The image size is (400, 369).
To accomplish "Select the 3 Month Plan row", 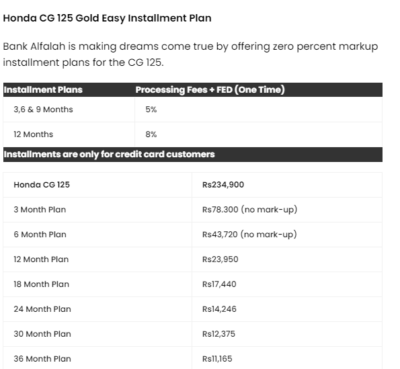I will (x=192, y=210).
